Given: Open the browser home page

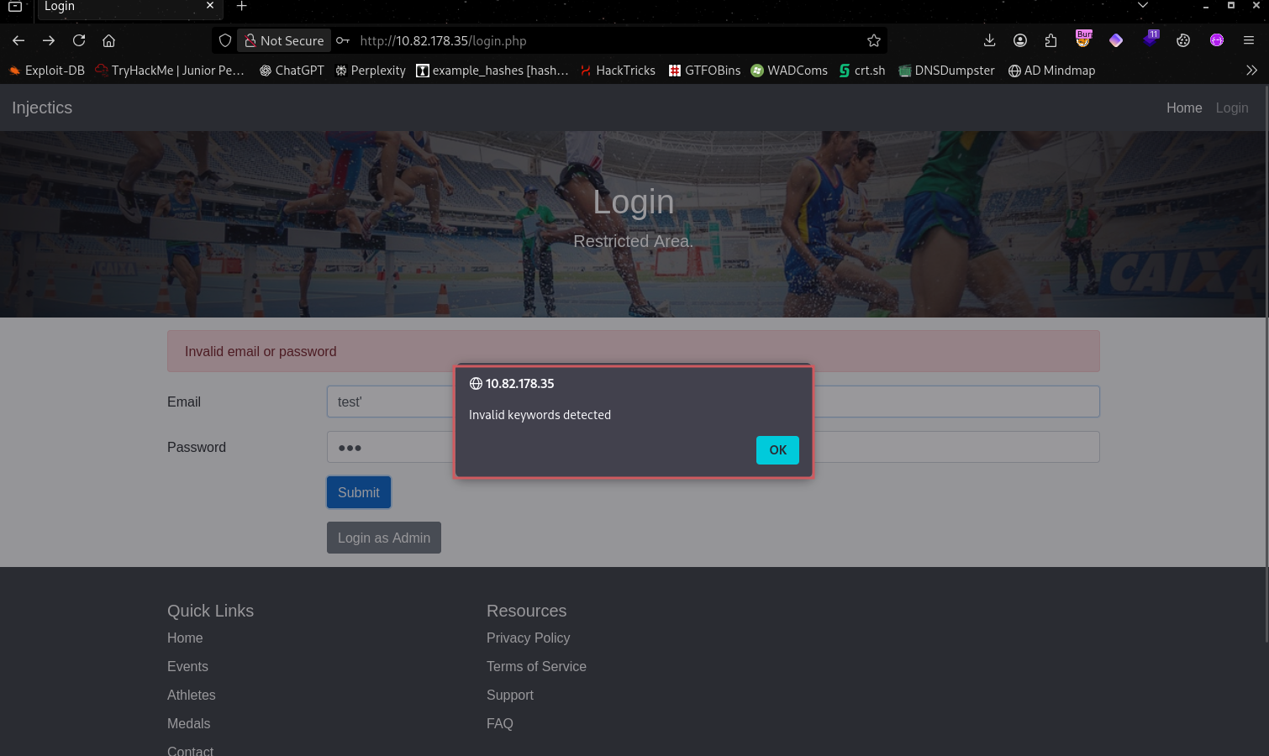Looking at the screenshot, I should tap(108, 40).
